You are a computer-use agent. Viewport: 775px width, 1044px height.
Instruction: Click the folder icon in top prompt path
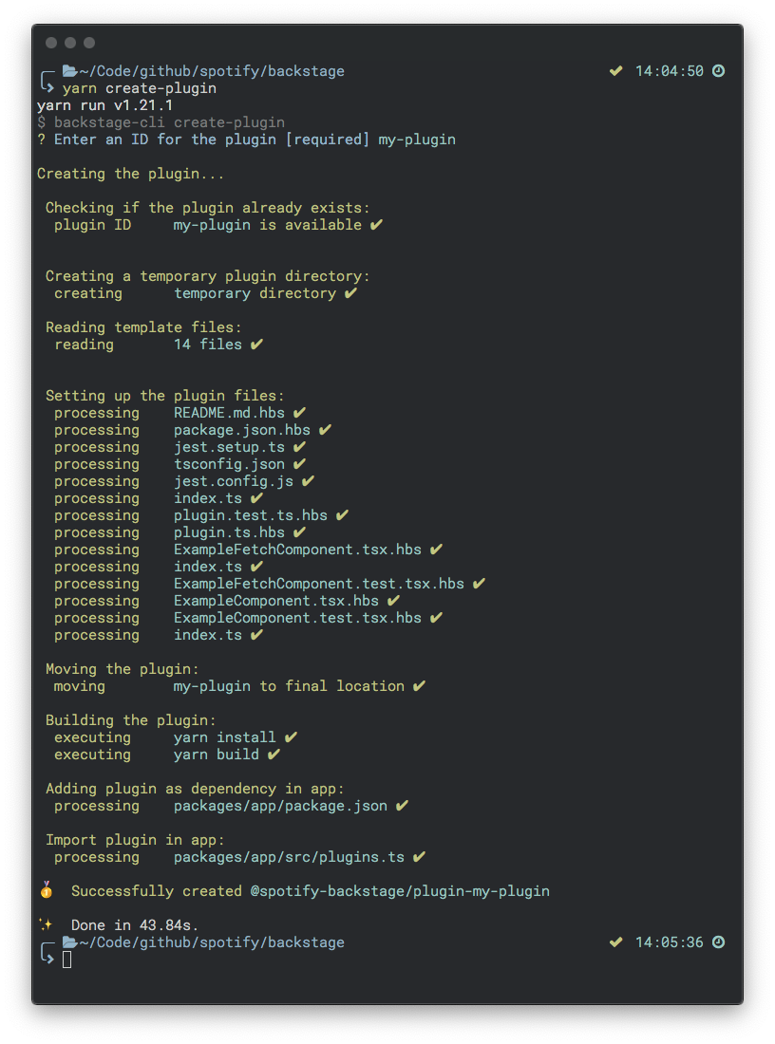click(x=70, y=70)
